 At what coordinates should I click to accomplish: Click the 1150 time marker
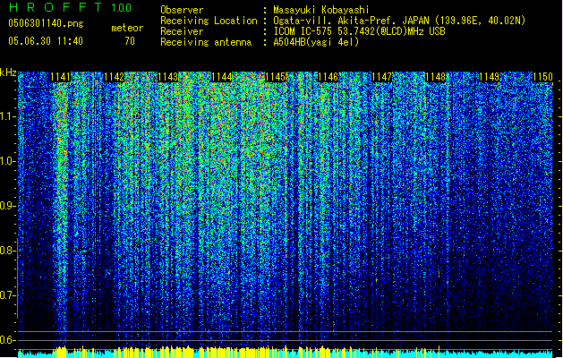(x=542, y=77)
